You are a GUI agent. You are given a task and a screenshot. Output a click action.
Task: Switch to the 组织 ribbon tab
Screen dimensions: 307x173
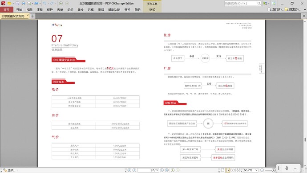tap(70, 10)
